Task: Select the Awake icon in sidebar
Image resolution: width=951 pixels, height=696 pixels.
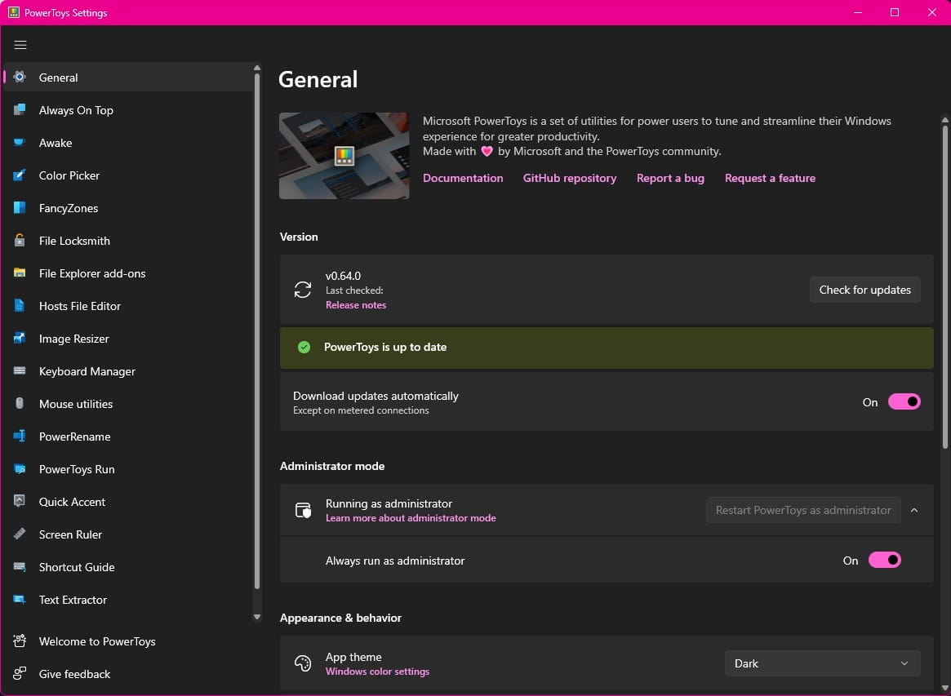Action: [19, 143]
